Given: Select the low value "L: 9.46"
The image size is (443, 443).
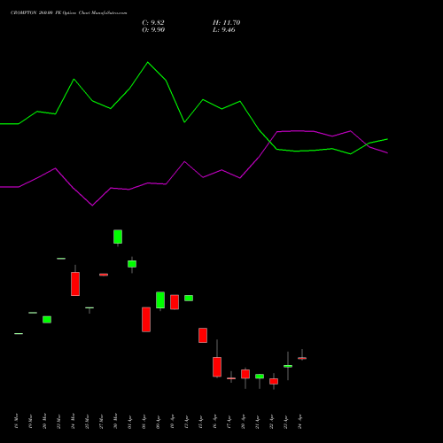Looking at the screenshot, I should pyautogui.click(x=224, y=30).
